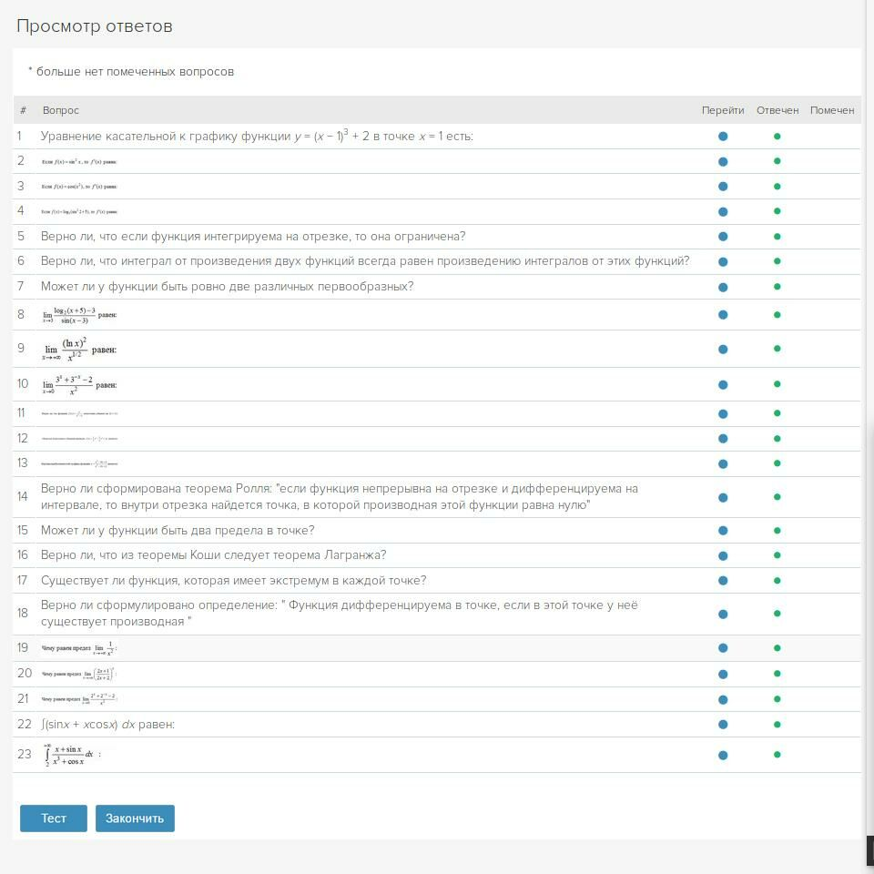
Task: Click the blue go-to dot in row 18
Action: pyautogui.click(x=723, y=615)
